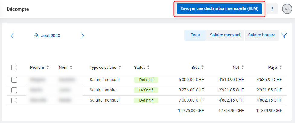Check the 5'000.00 CHF salary row
Image resolution: width=295 pixels, height=123 pixels.
tap(14, 80)
